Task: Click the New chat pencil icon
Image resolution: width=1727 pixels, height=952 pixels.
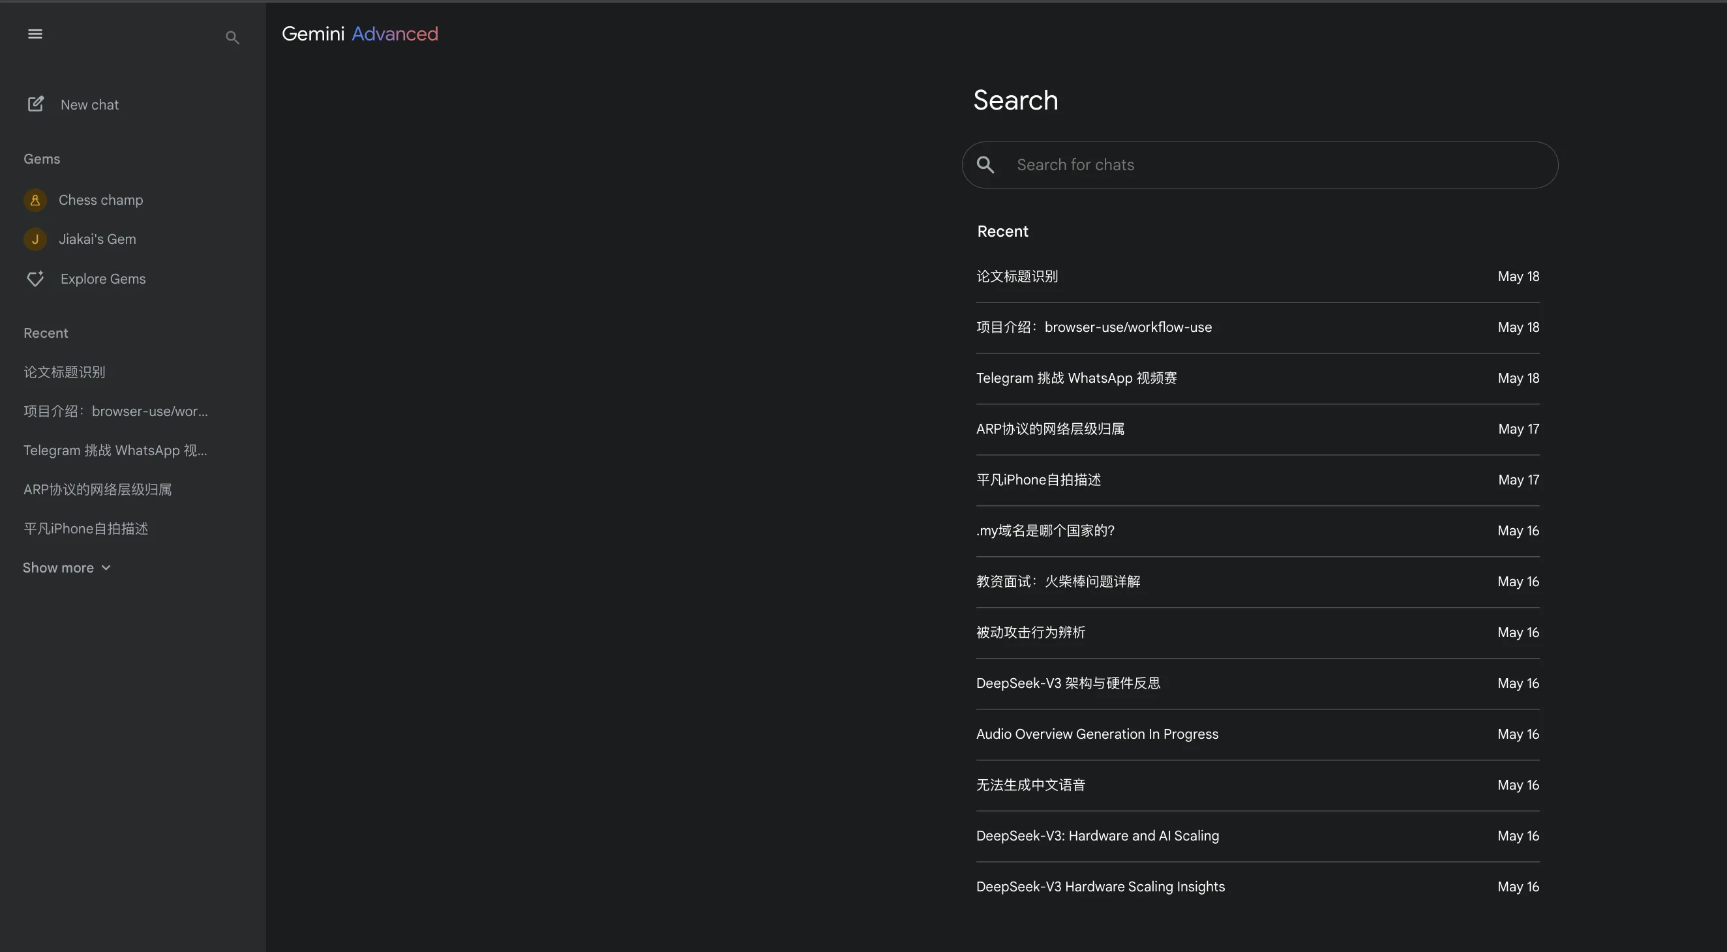Action: tap(35, 104)
